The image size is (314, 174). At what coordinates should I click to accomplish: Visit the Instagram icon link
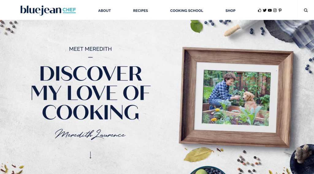pyautogui.click(x=275, y=10)
